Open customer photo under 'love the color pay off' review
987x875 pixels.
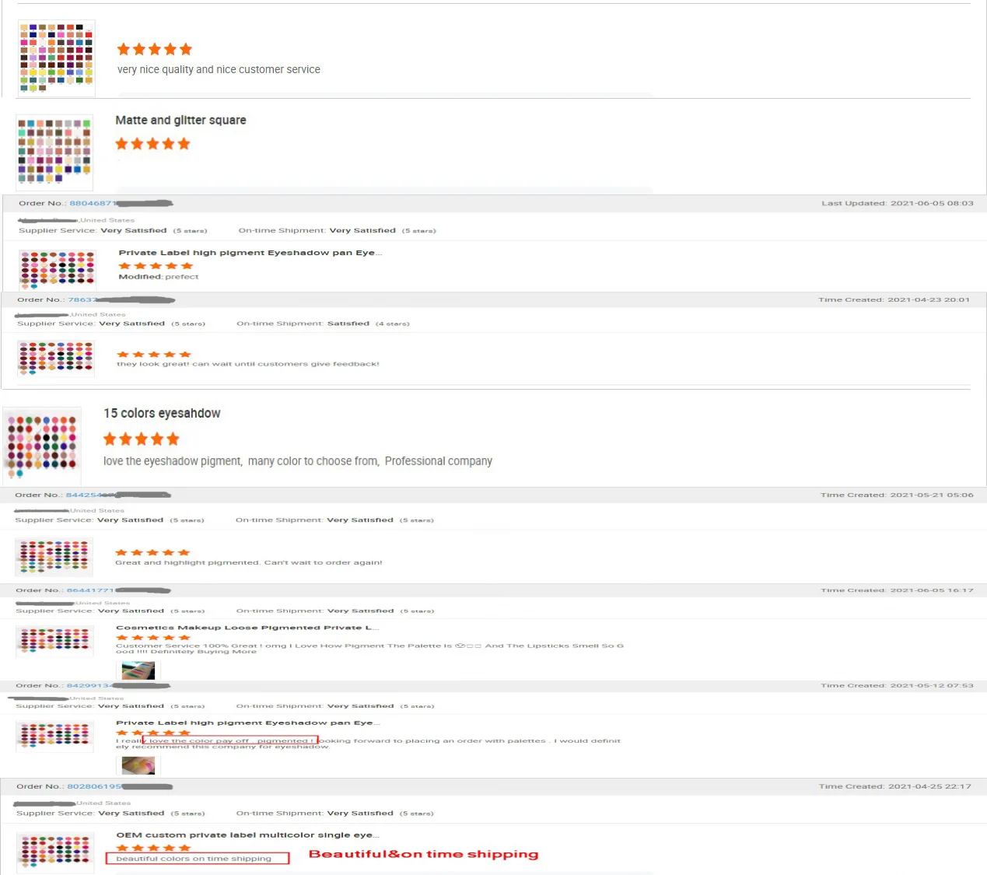[138, 765]
